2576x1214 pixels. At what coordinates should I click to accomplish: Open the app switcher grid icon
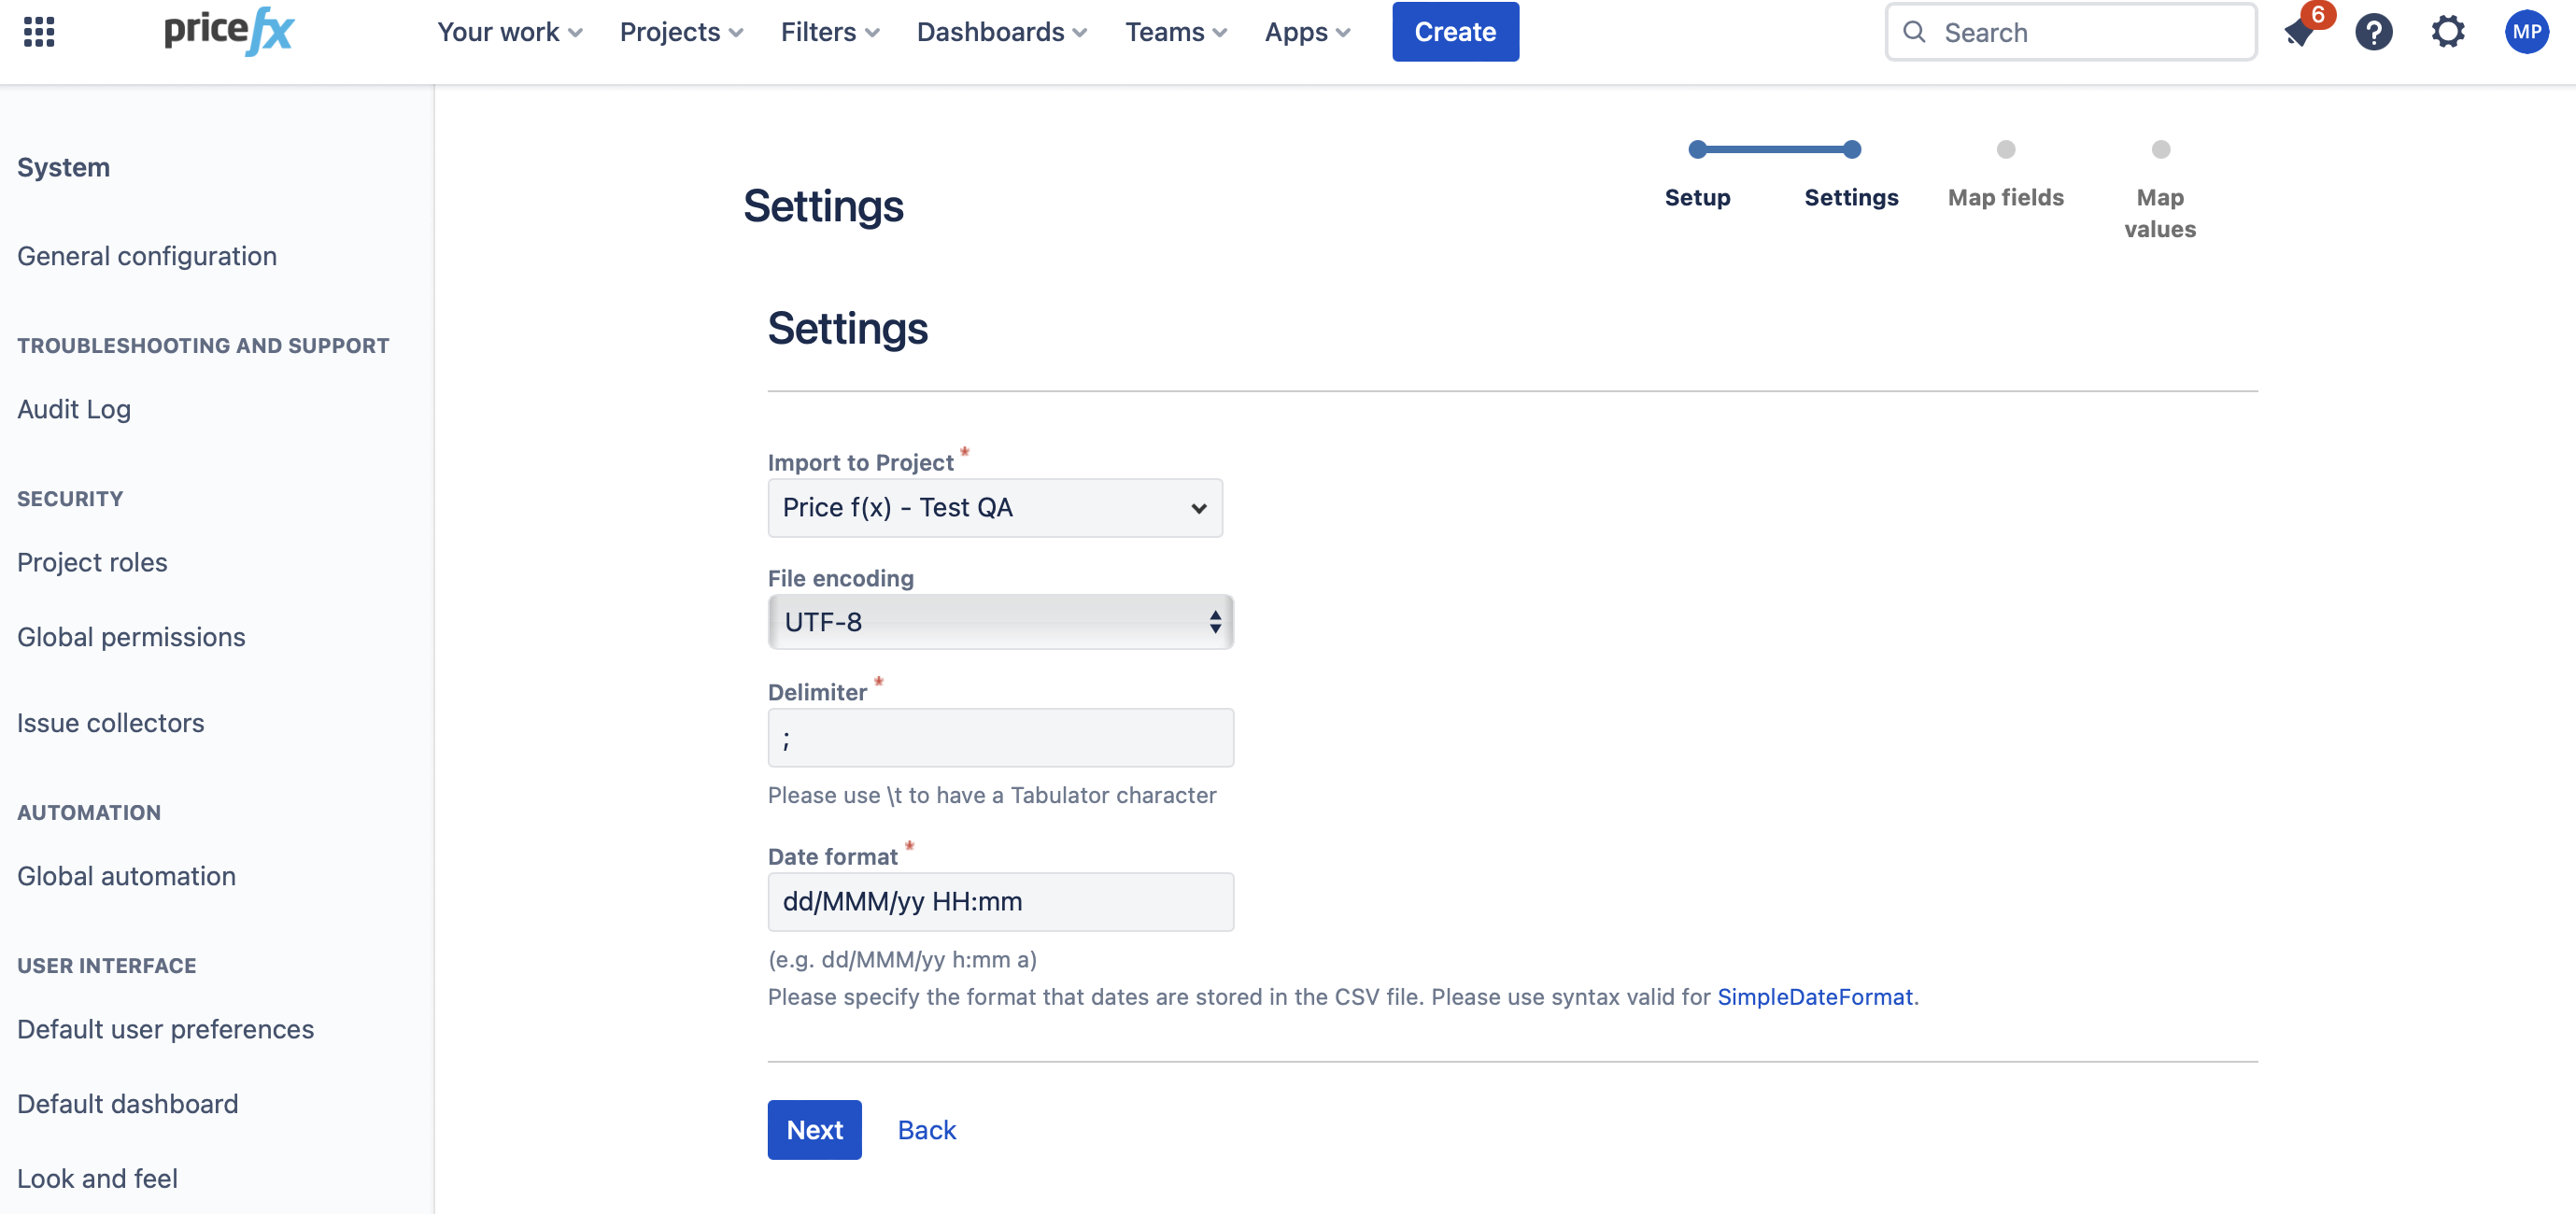(x=39, y=32)
